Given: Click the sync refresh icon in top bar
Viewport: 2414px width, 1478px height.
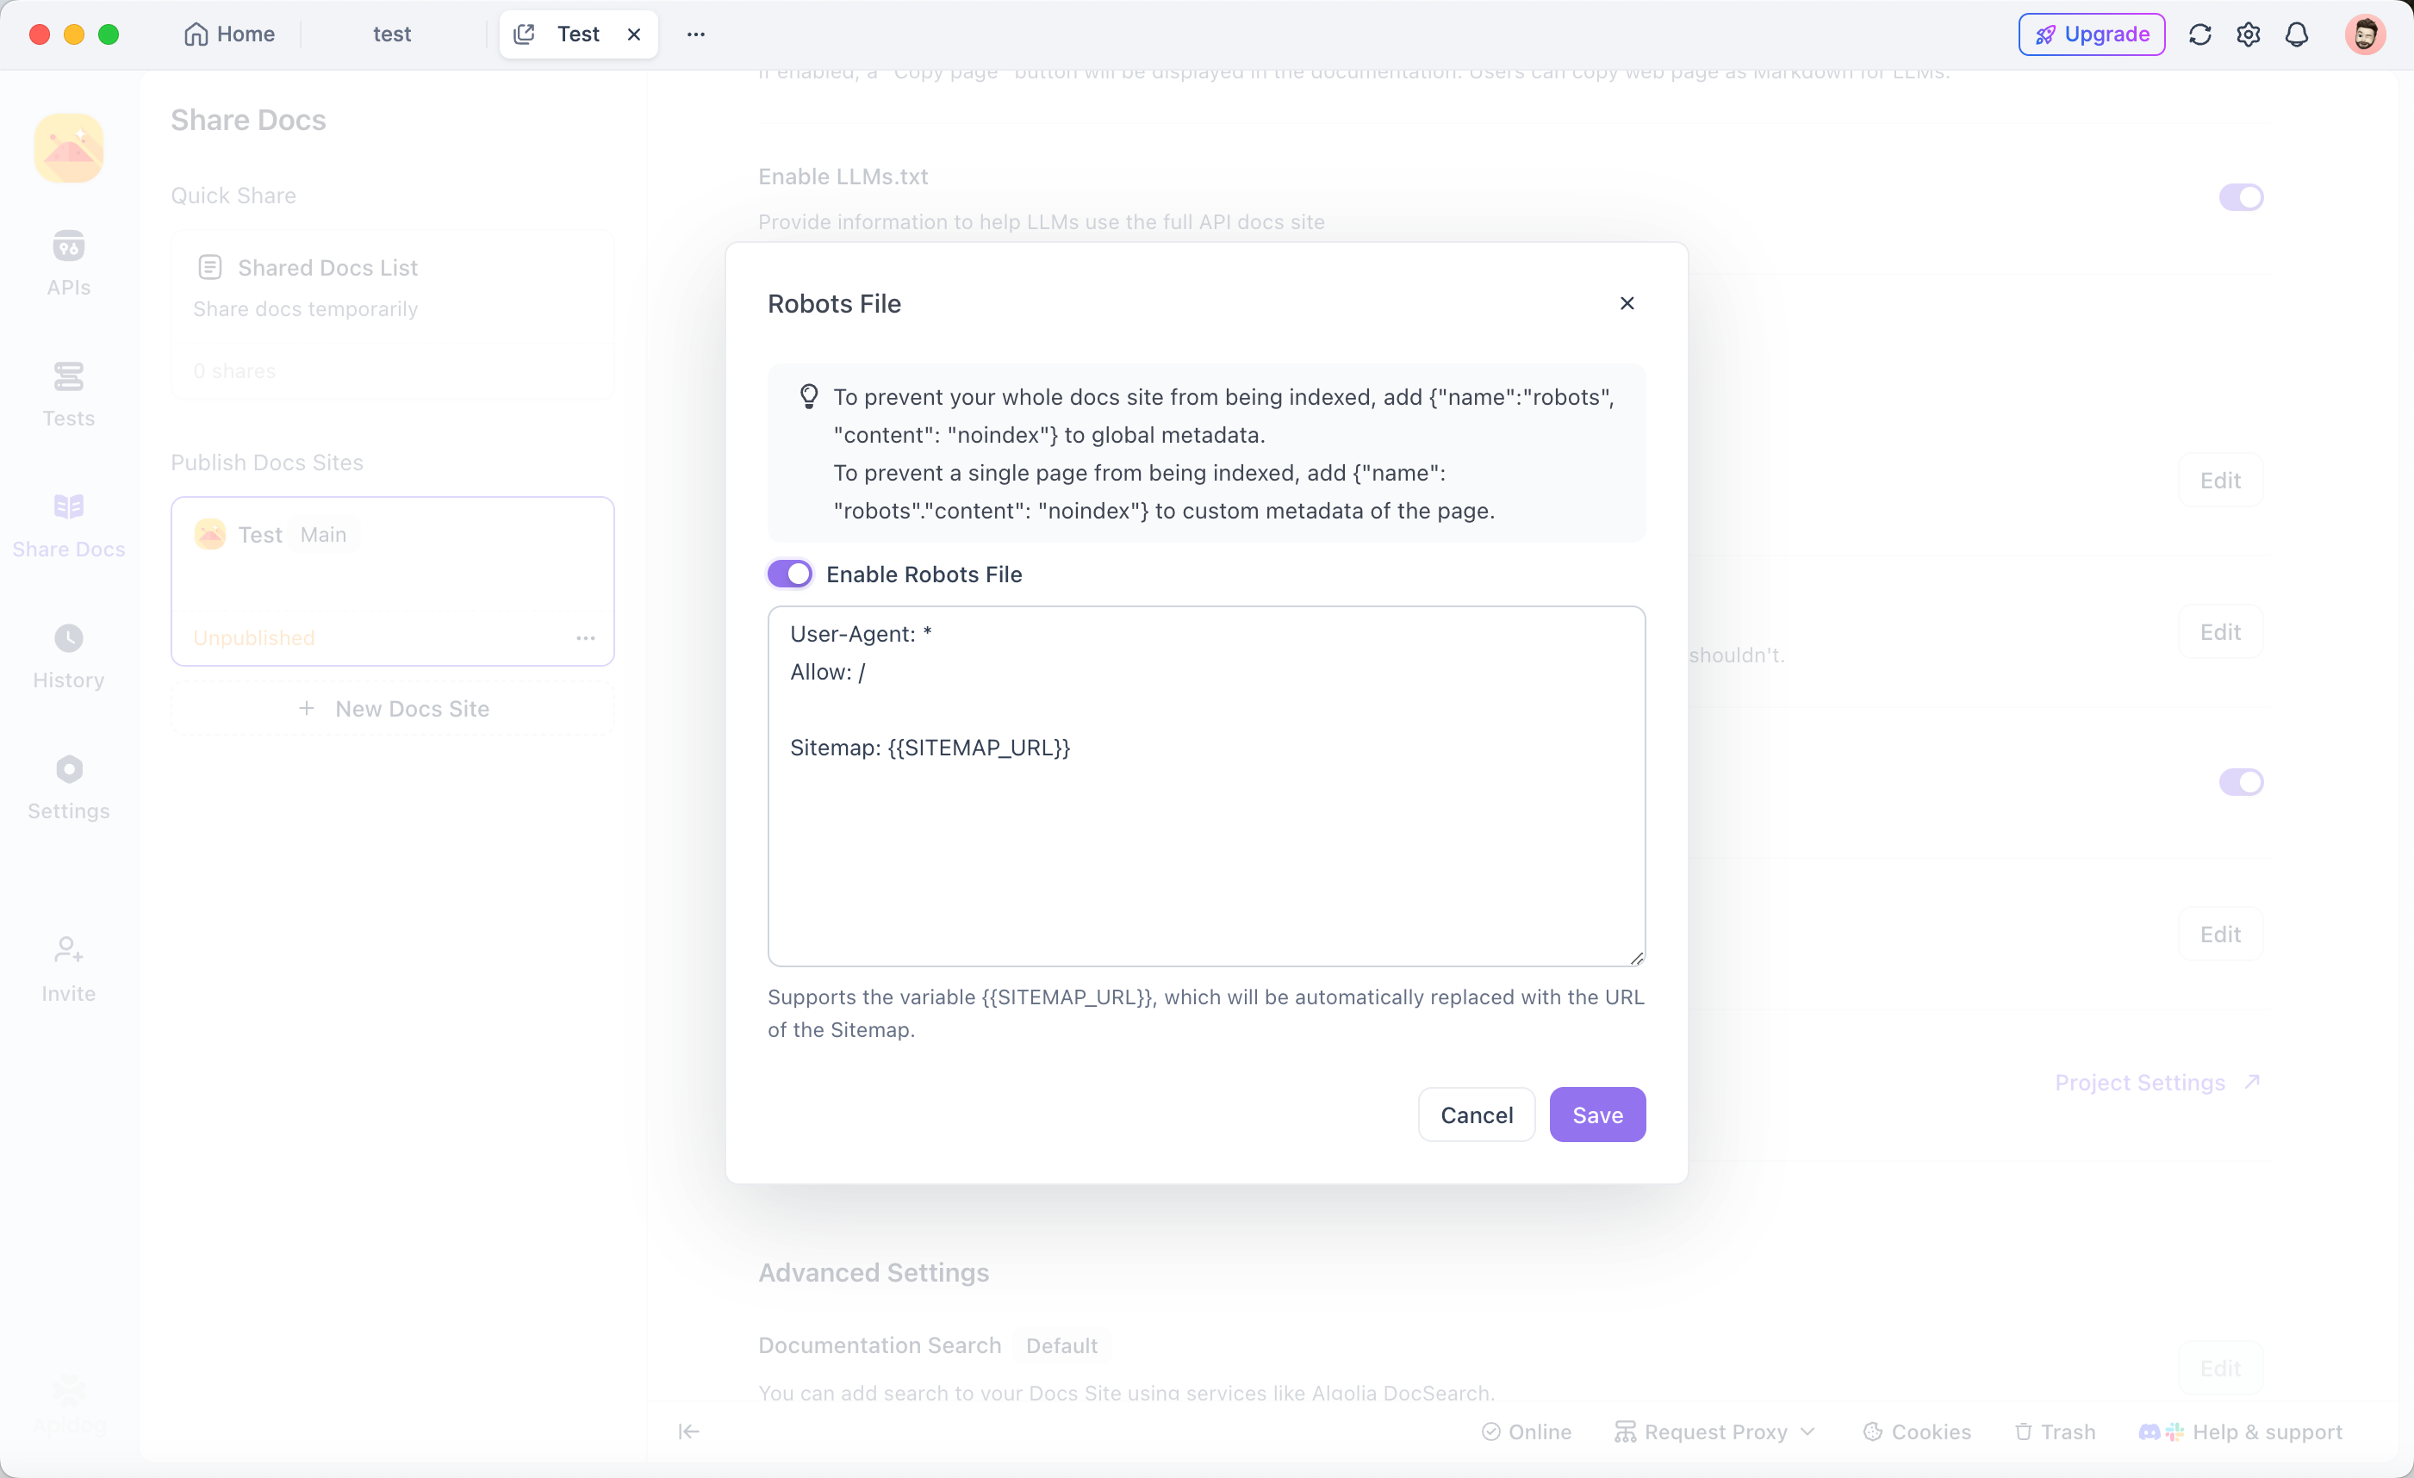Looking at the screenshot, I should coord(2199,34).
